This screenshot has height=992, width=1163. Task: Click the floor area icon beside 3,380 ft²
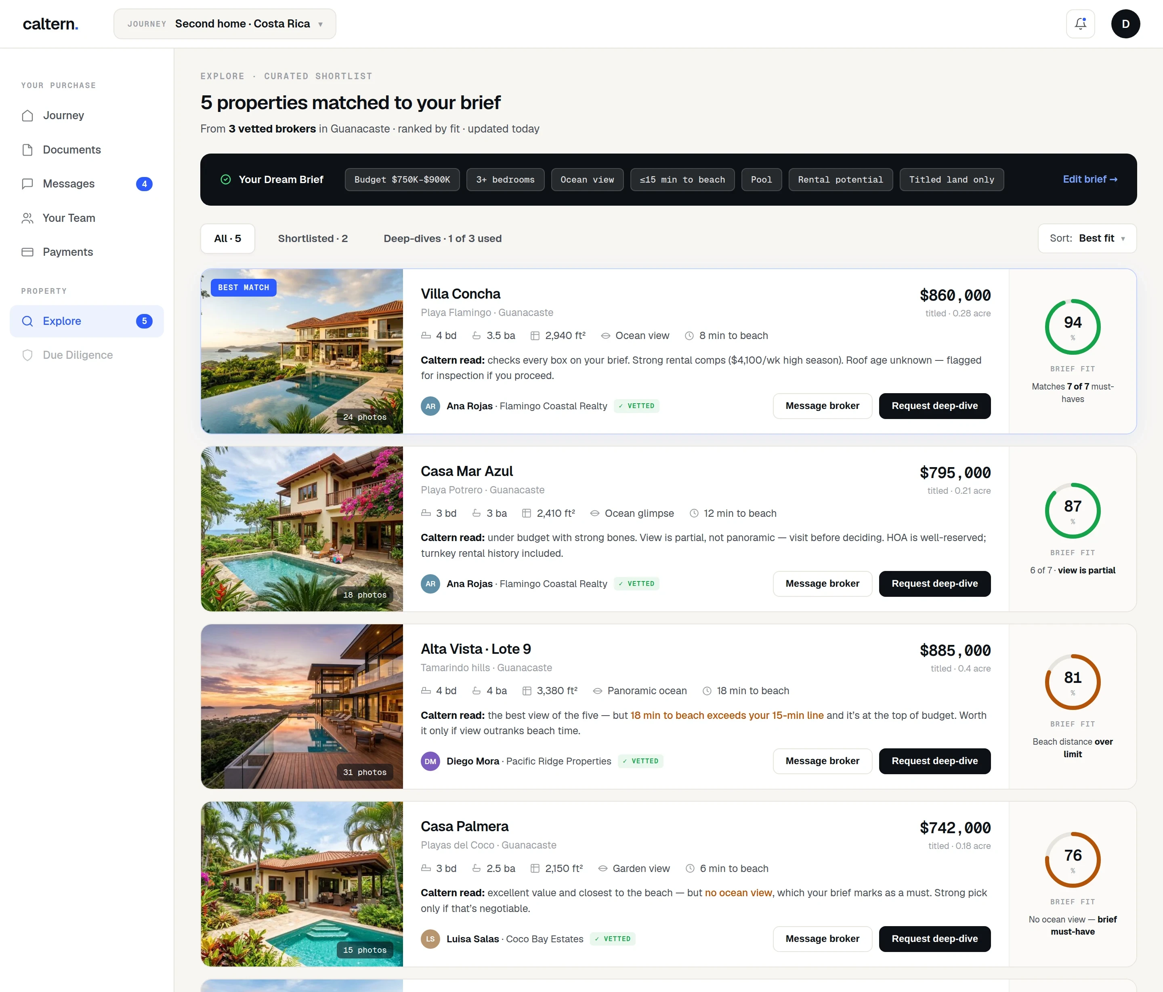click(527, 690)
